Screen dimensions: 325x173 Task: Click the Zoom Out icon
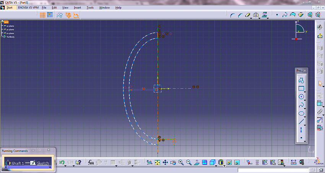[189, 163]
